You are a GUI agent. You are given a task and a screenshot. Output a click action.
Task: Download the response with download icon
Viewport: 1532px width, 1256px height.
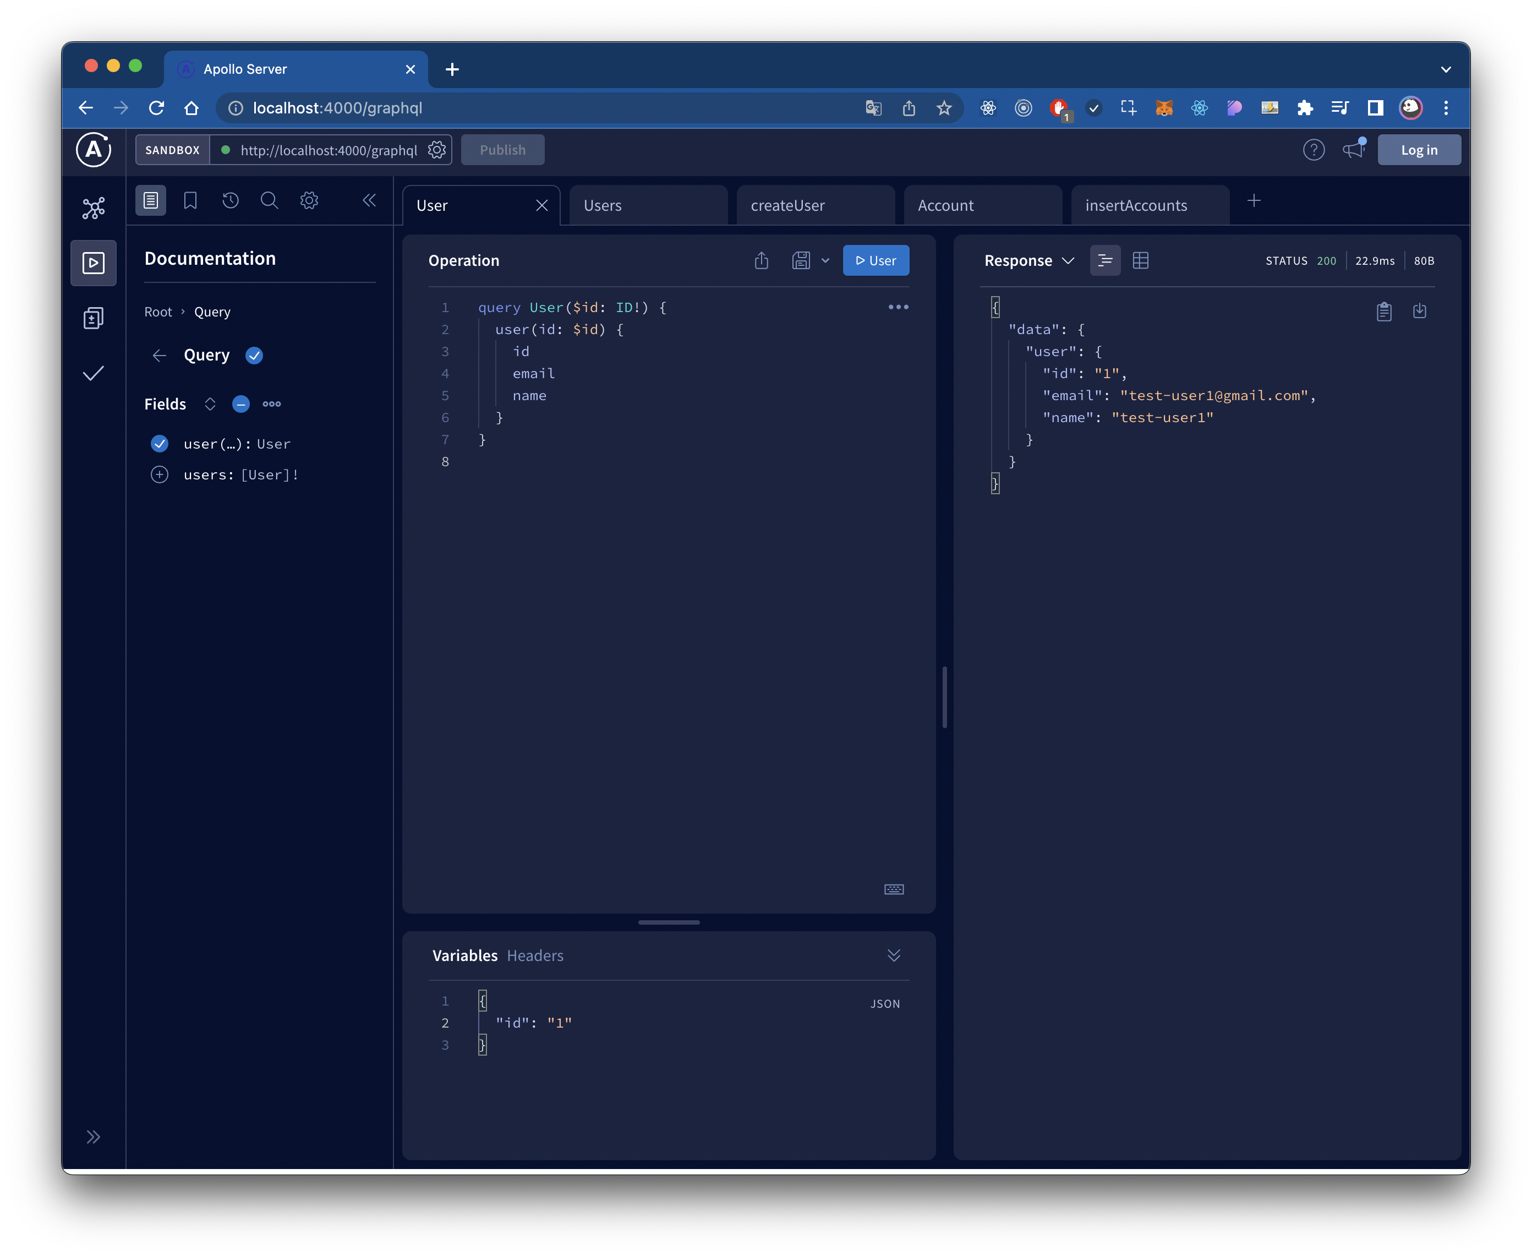pyautogui.click(x=1419, y=311)
